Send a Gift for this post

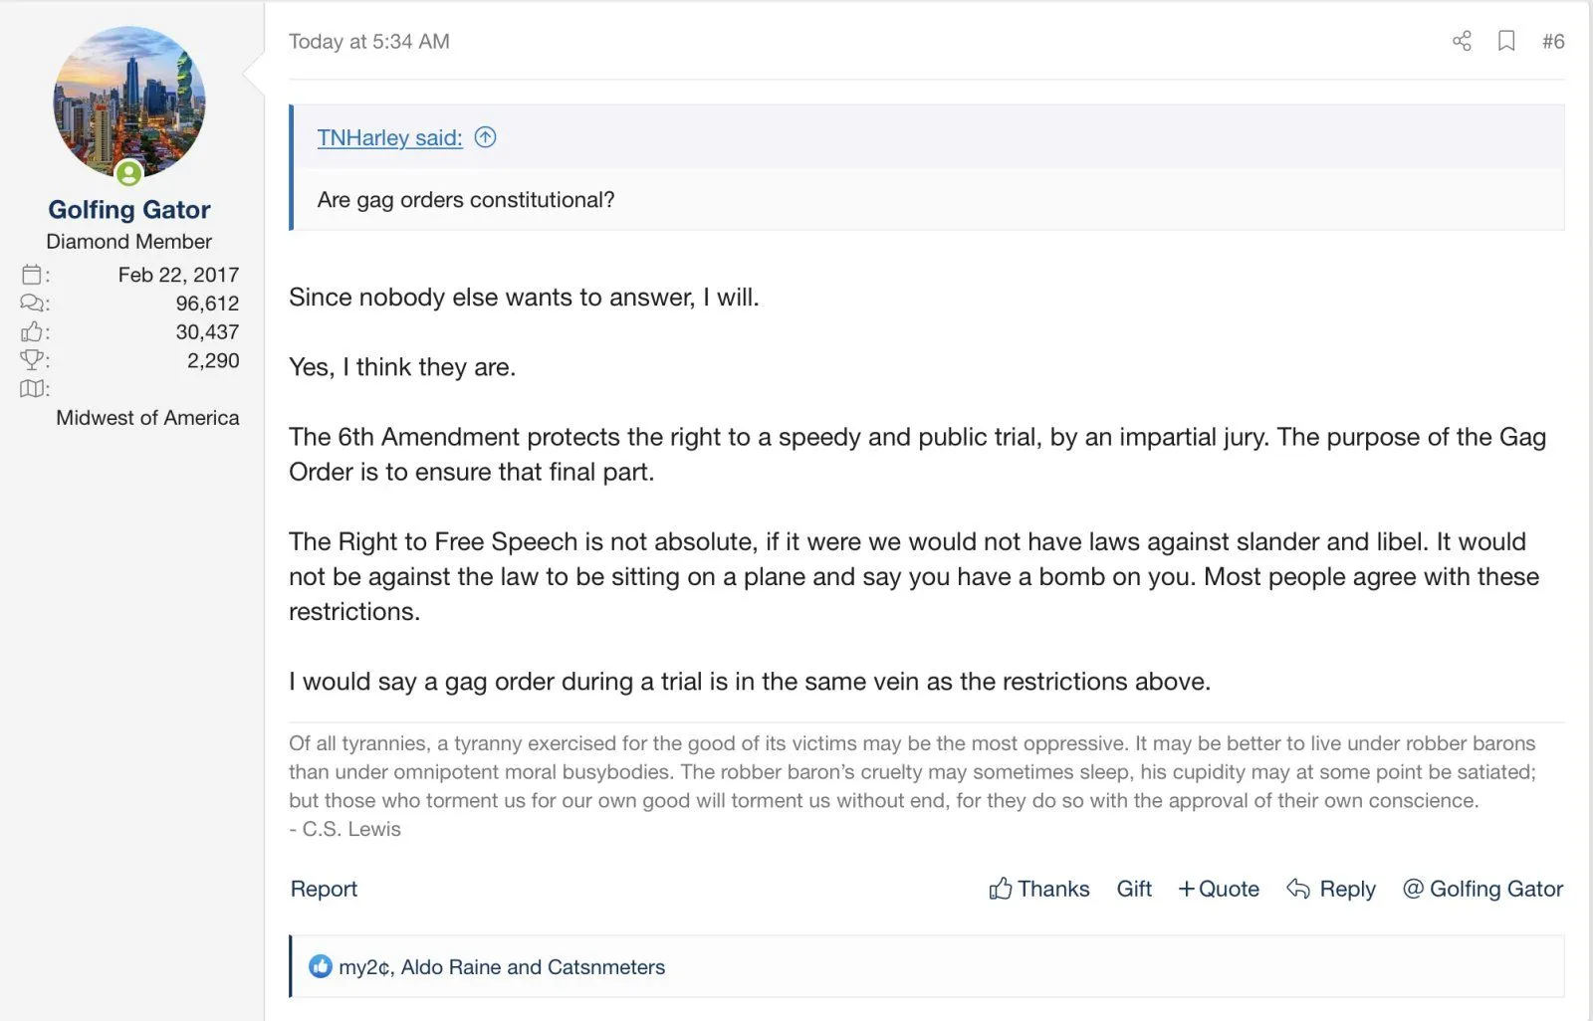pyautogui.click(x=1134, y=889)
